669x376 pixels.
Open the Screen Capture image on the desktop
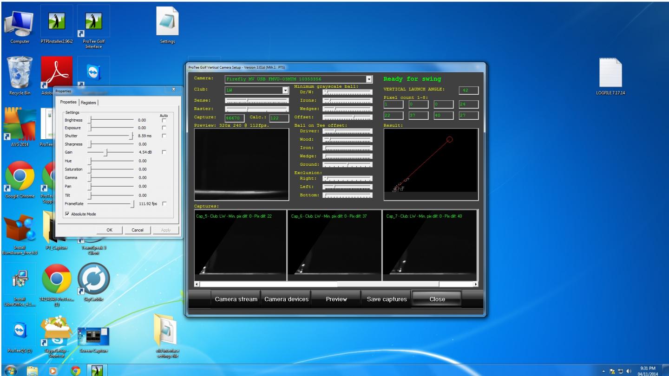(93, 340)
